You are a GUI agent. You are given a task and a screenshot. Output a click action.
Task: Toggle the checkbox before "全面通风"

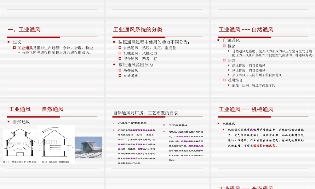[x=119, y=76]
